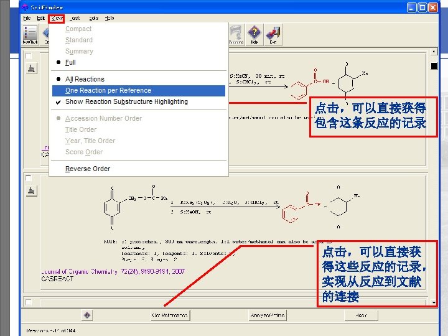The height and width of the screenshot is (336, 448).
Task: Click Reverse Order in the menu
Action: (x=139, y=169)
